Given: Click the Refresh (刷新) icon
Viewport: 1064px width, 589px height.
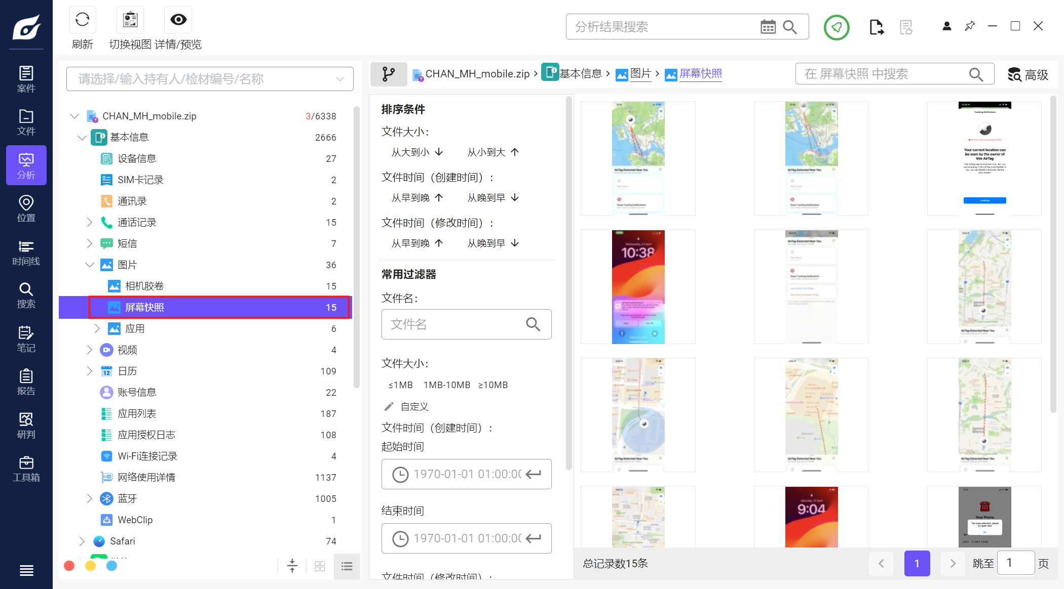Looking at the screenshot, I should pos(82,20).
